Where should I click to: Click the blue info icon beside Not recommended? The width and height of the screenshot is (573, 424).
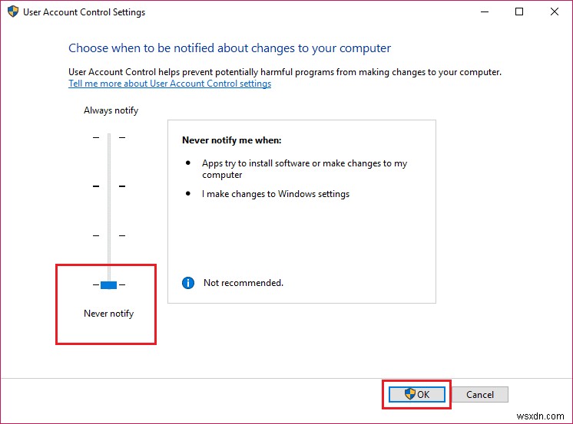[x=188, y=283]
